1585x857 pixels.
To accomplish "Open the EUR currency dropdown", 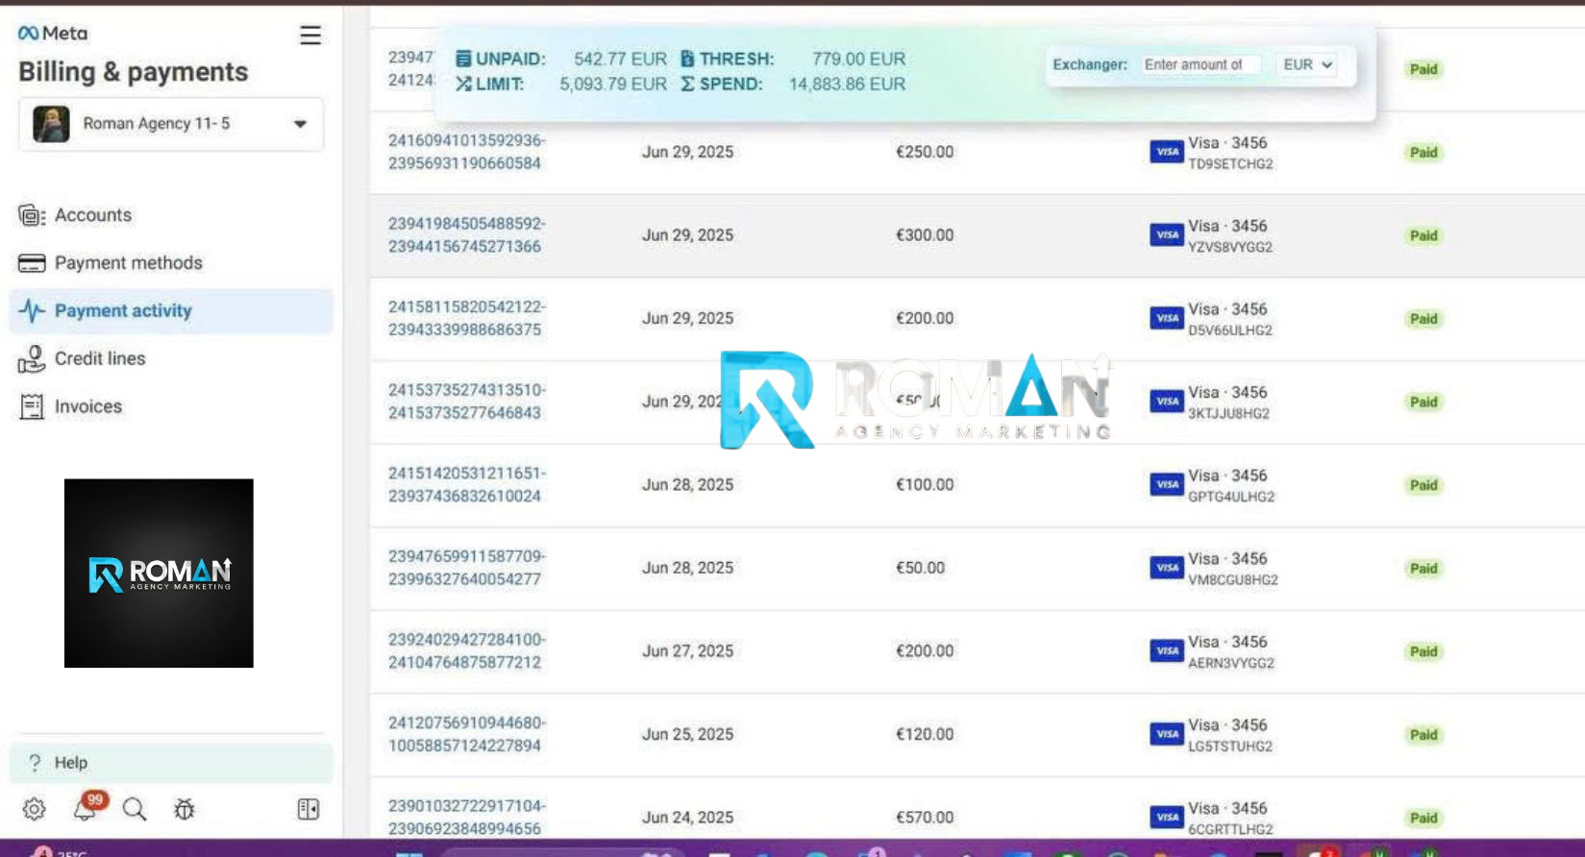I will tap(1307, 64).
